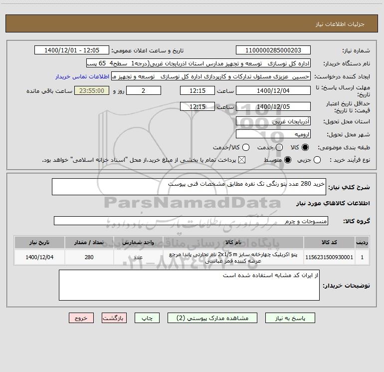
Task: Click the delivery province field آذربایجان غربی
Action: pyautogui.click(x=273, y=121)
